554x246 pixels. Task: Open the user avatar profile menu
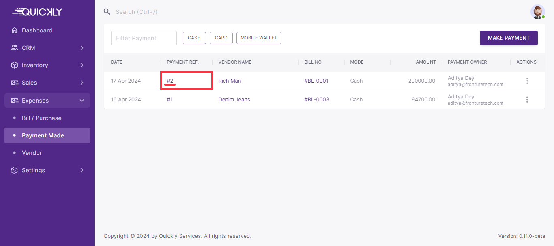click(537, 12)
